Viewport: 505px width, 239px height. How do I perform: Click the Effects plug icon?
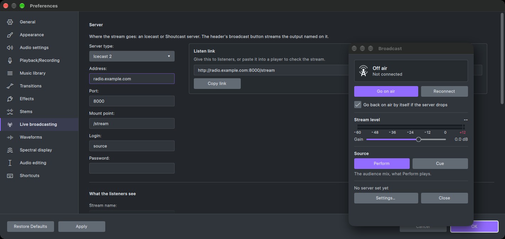pos(10,99)
